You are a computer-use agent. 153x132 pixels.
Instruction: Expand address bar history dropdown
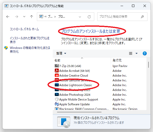pos(80,17)
